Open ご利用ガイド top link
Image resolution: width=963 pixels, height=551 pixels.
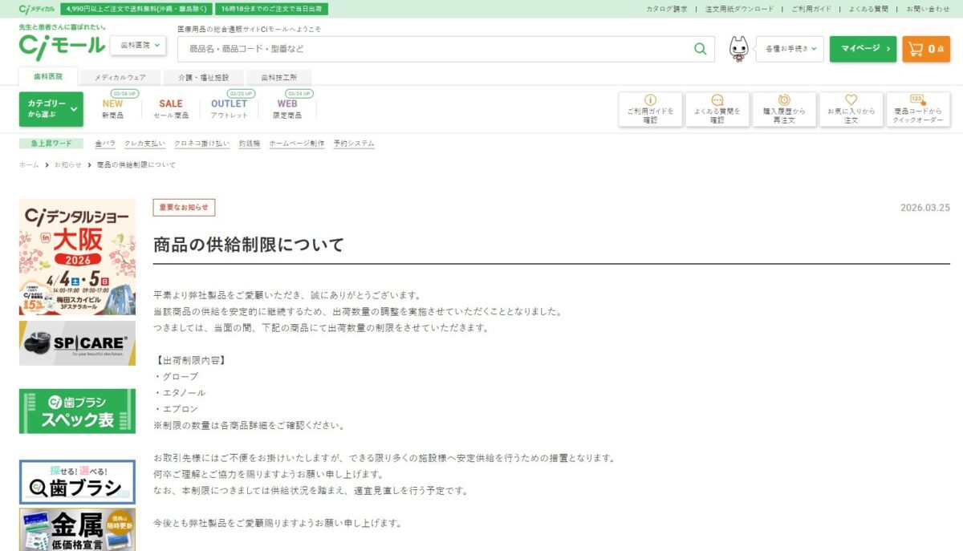coord(811,9)
